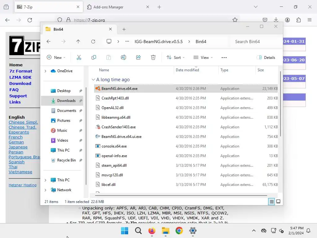This screenshot has width=317, height=238.
Task: Expand Network tree node
Action: (x=45, y=190)
